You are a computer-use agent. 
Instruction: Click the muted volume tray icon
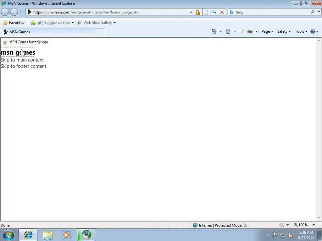290,235
